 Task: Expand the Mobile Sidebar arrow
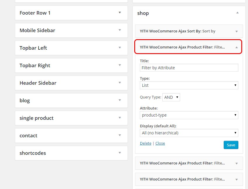tap(120, 30)
